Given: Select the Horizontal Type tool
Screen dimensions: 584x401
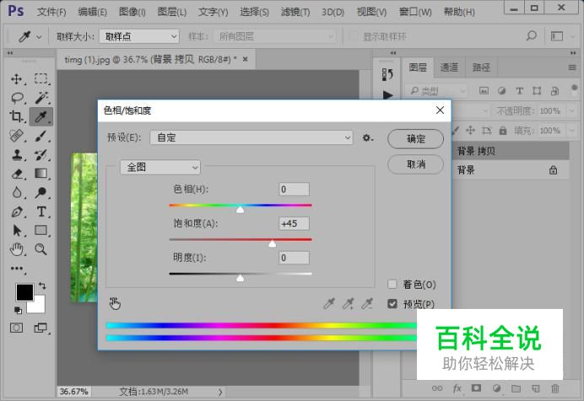Looking at the screenshot, I should (x=41, y=212).
